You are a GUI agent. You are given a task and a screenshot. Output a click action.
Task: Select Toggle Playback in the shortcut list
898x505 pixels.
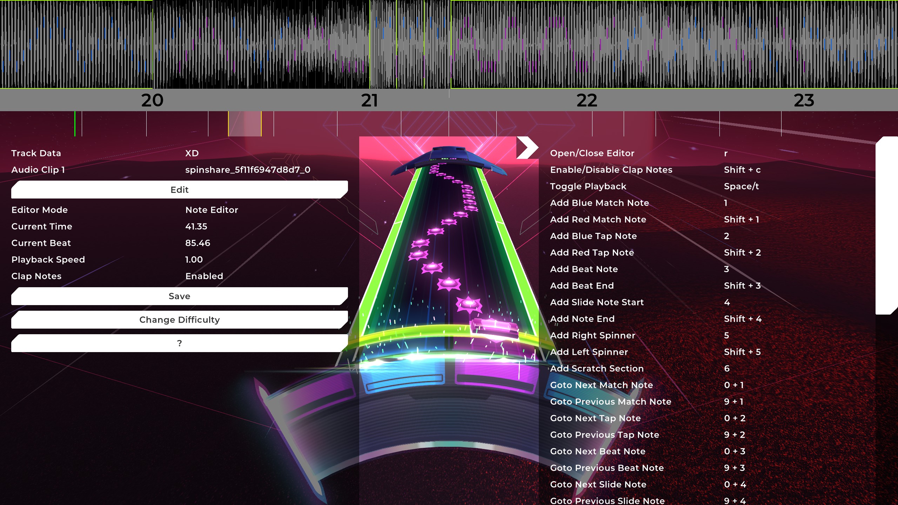point(588,186)
